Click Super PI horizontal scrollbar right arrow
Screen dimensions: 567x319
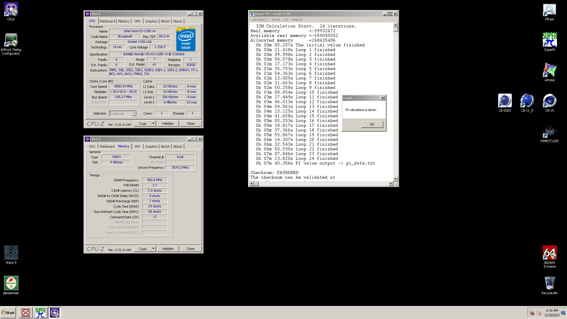click(391, 184)
